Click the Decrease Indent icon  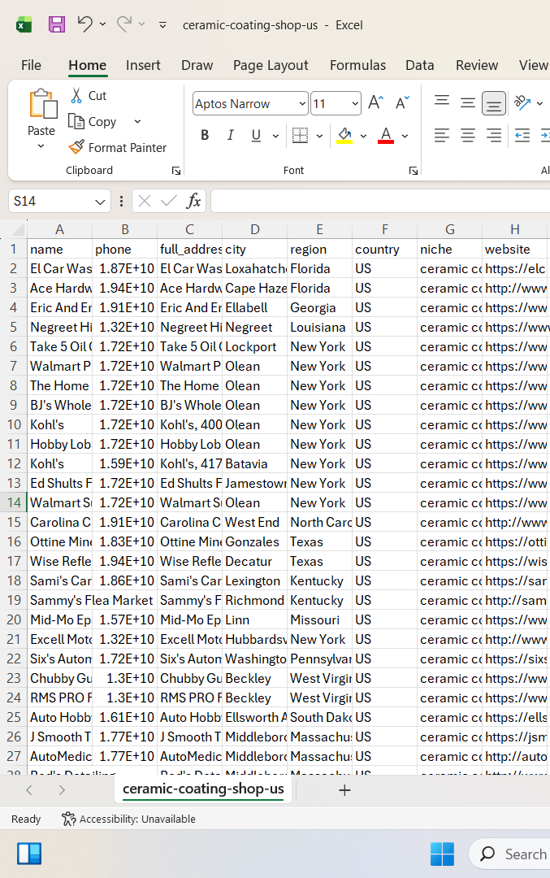(522, 136)
